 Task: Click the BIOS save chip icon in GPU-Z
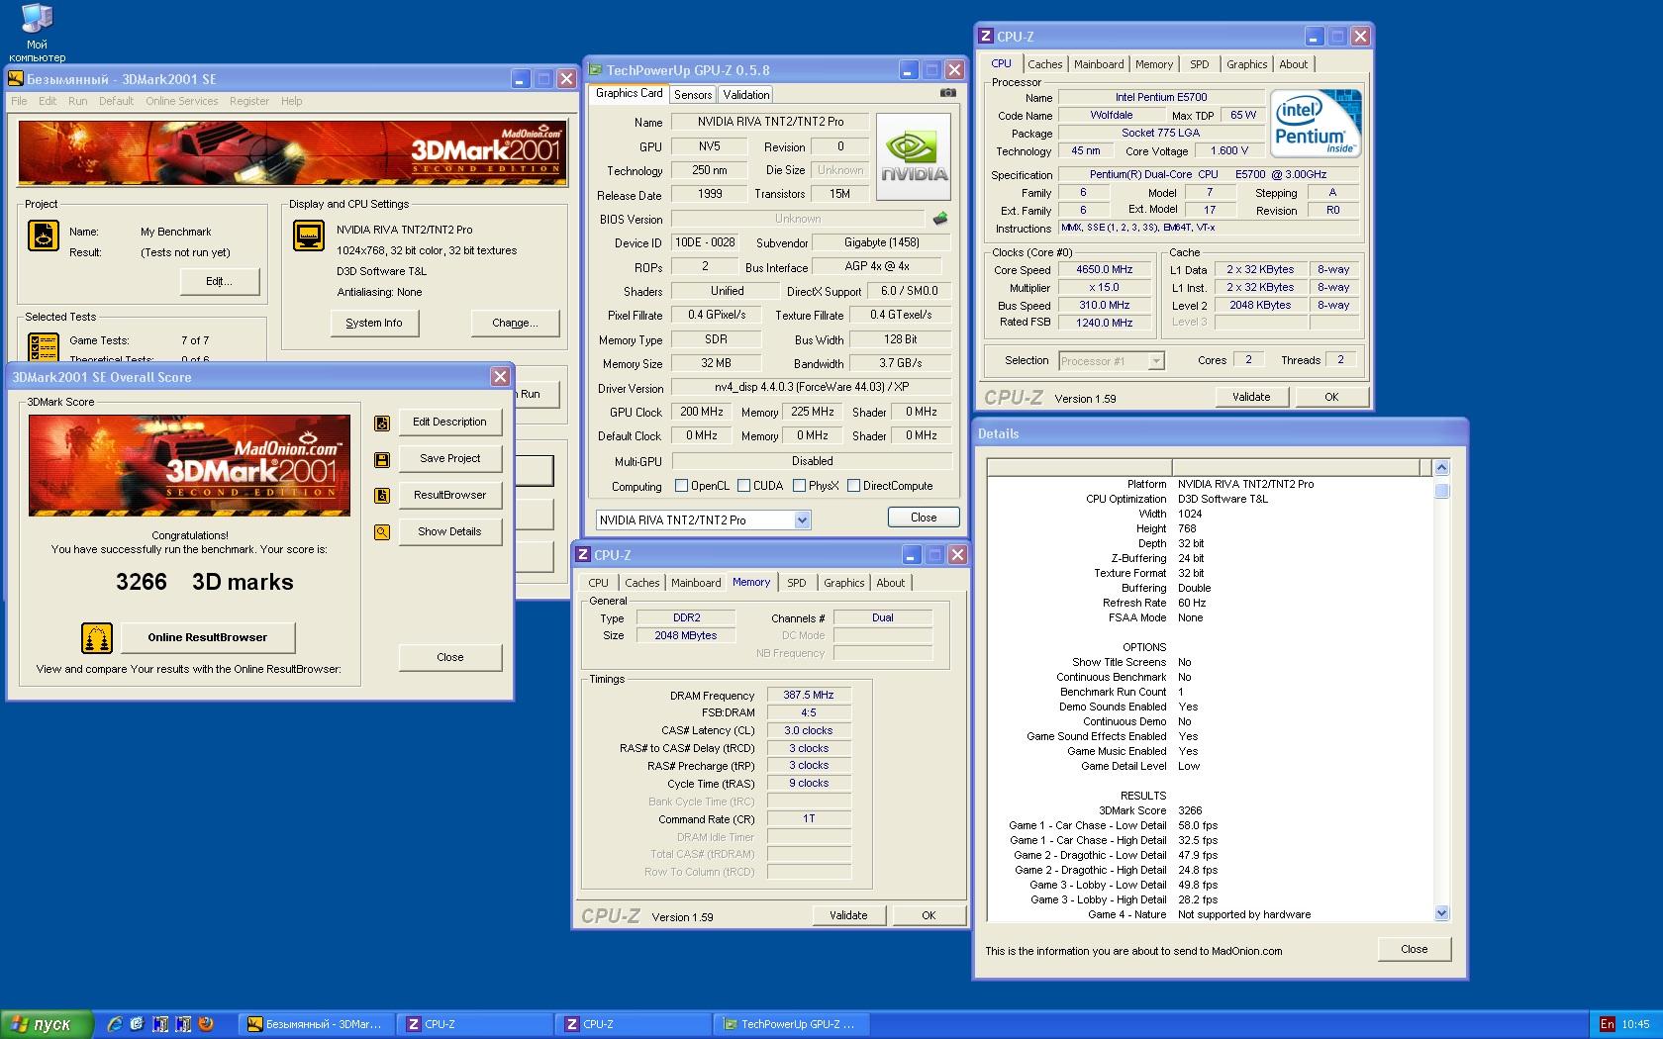click(940, 219)
